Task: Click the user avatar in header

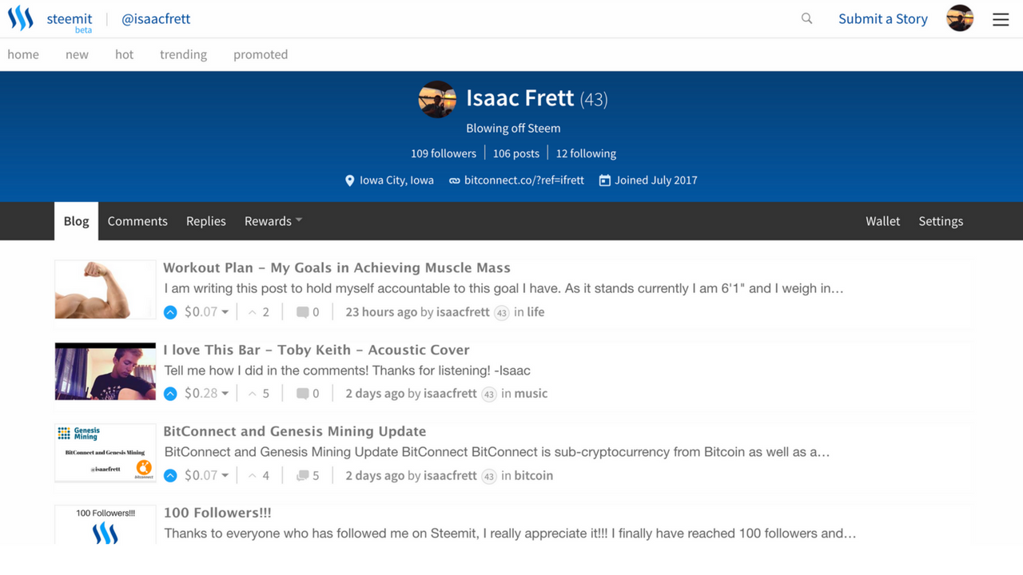Action: point(960,18)
